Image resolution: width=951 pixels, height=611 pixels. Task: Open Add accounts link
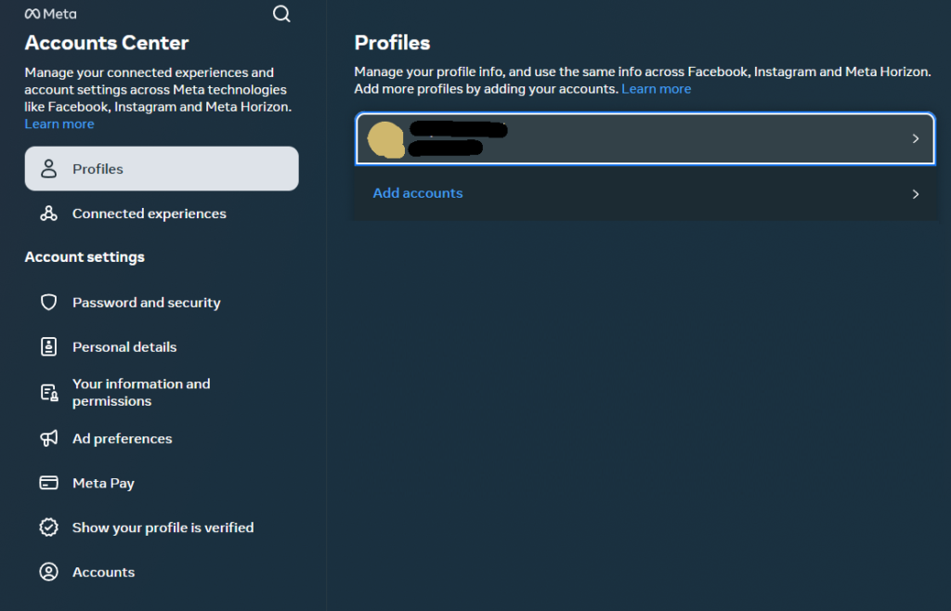click(418, 193)
